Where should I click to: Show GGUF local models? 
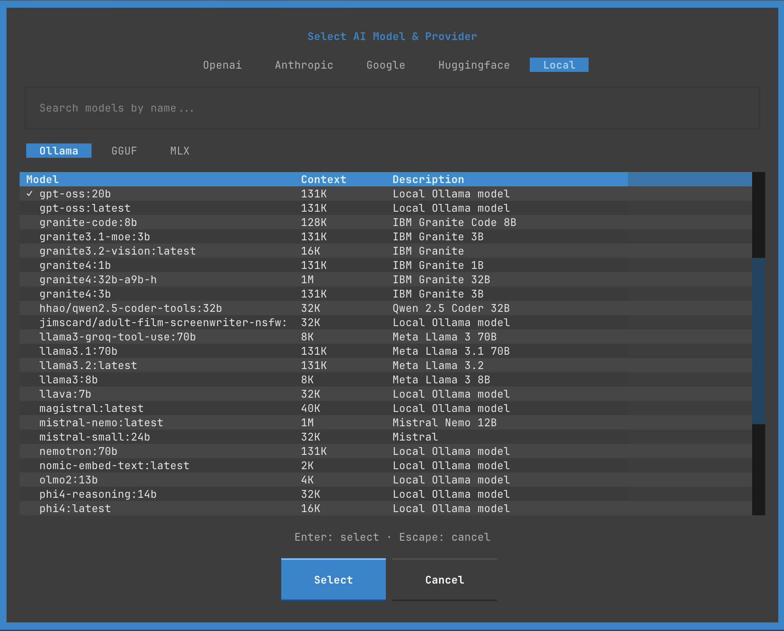[124, 151]
